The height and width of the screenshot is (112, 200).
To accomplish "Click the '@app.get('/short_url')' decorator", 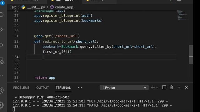I will tap(57, 36).
